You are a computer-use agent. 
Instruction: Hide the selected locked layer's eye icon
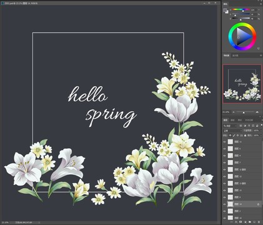[x=224, y=204]
